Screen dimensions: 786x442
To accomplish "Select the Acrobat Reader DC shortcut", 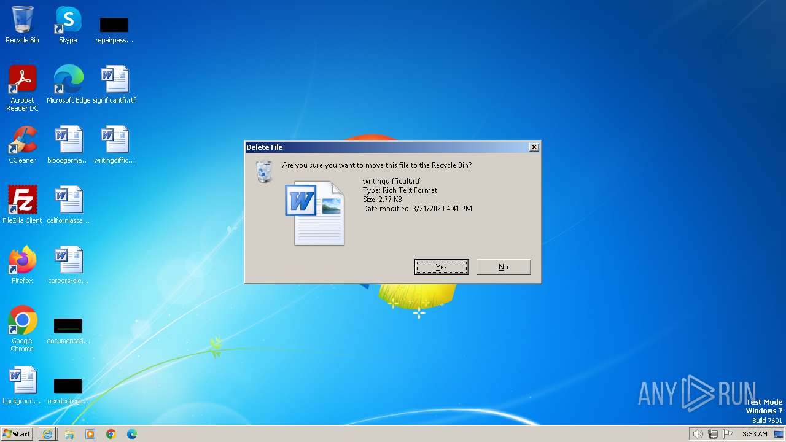I will pyautogui.click(x=22, y=88).
